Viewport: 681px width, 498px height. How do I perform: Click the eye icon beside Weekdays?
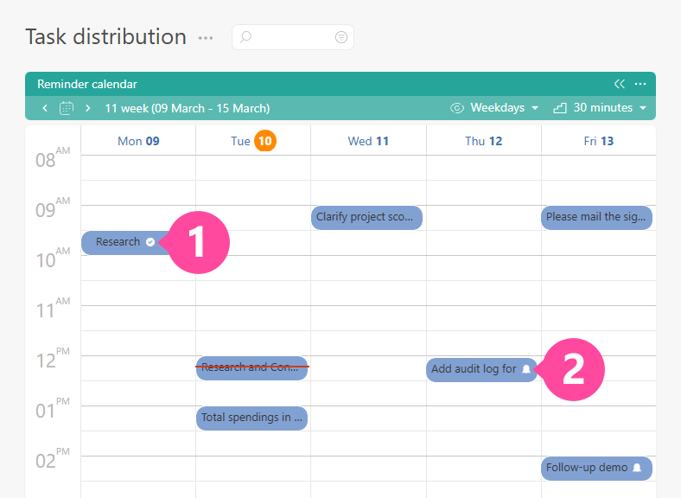click(x=457, y=108)
